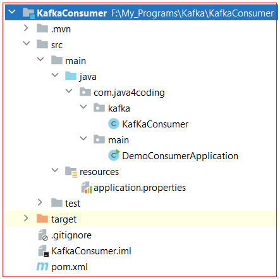Collapse the KafkaConsumer project root

[12, 11]
